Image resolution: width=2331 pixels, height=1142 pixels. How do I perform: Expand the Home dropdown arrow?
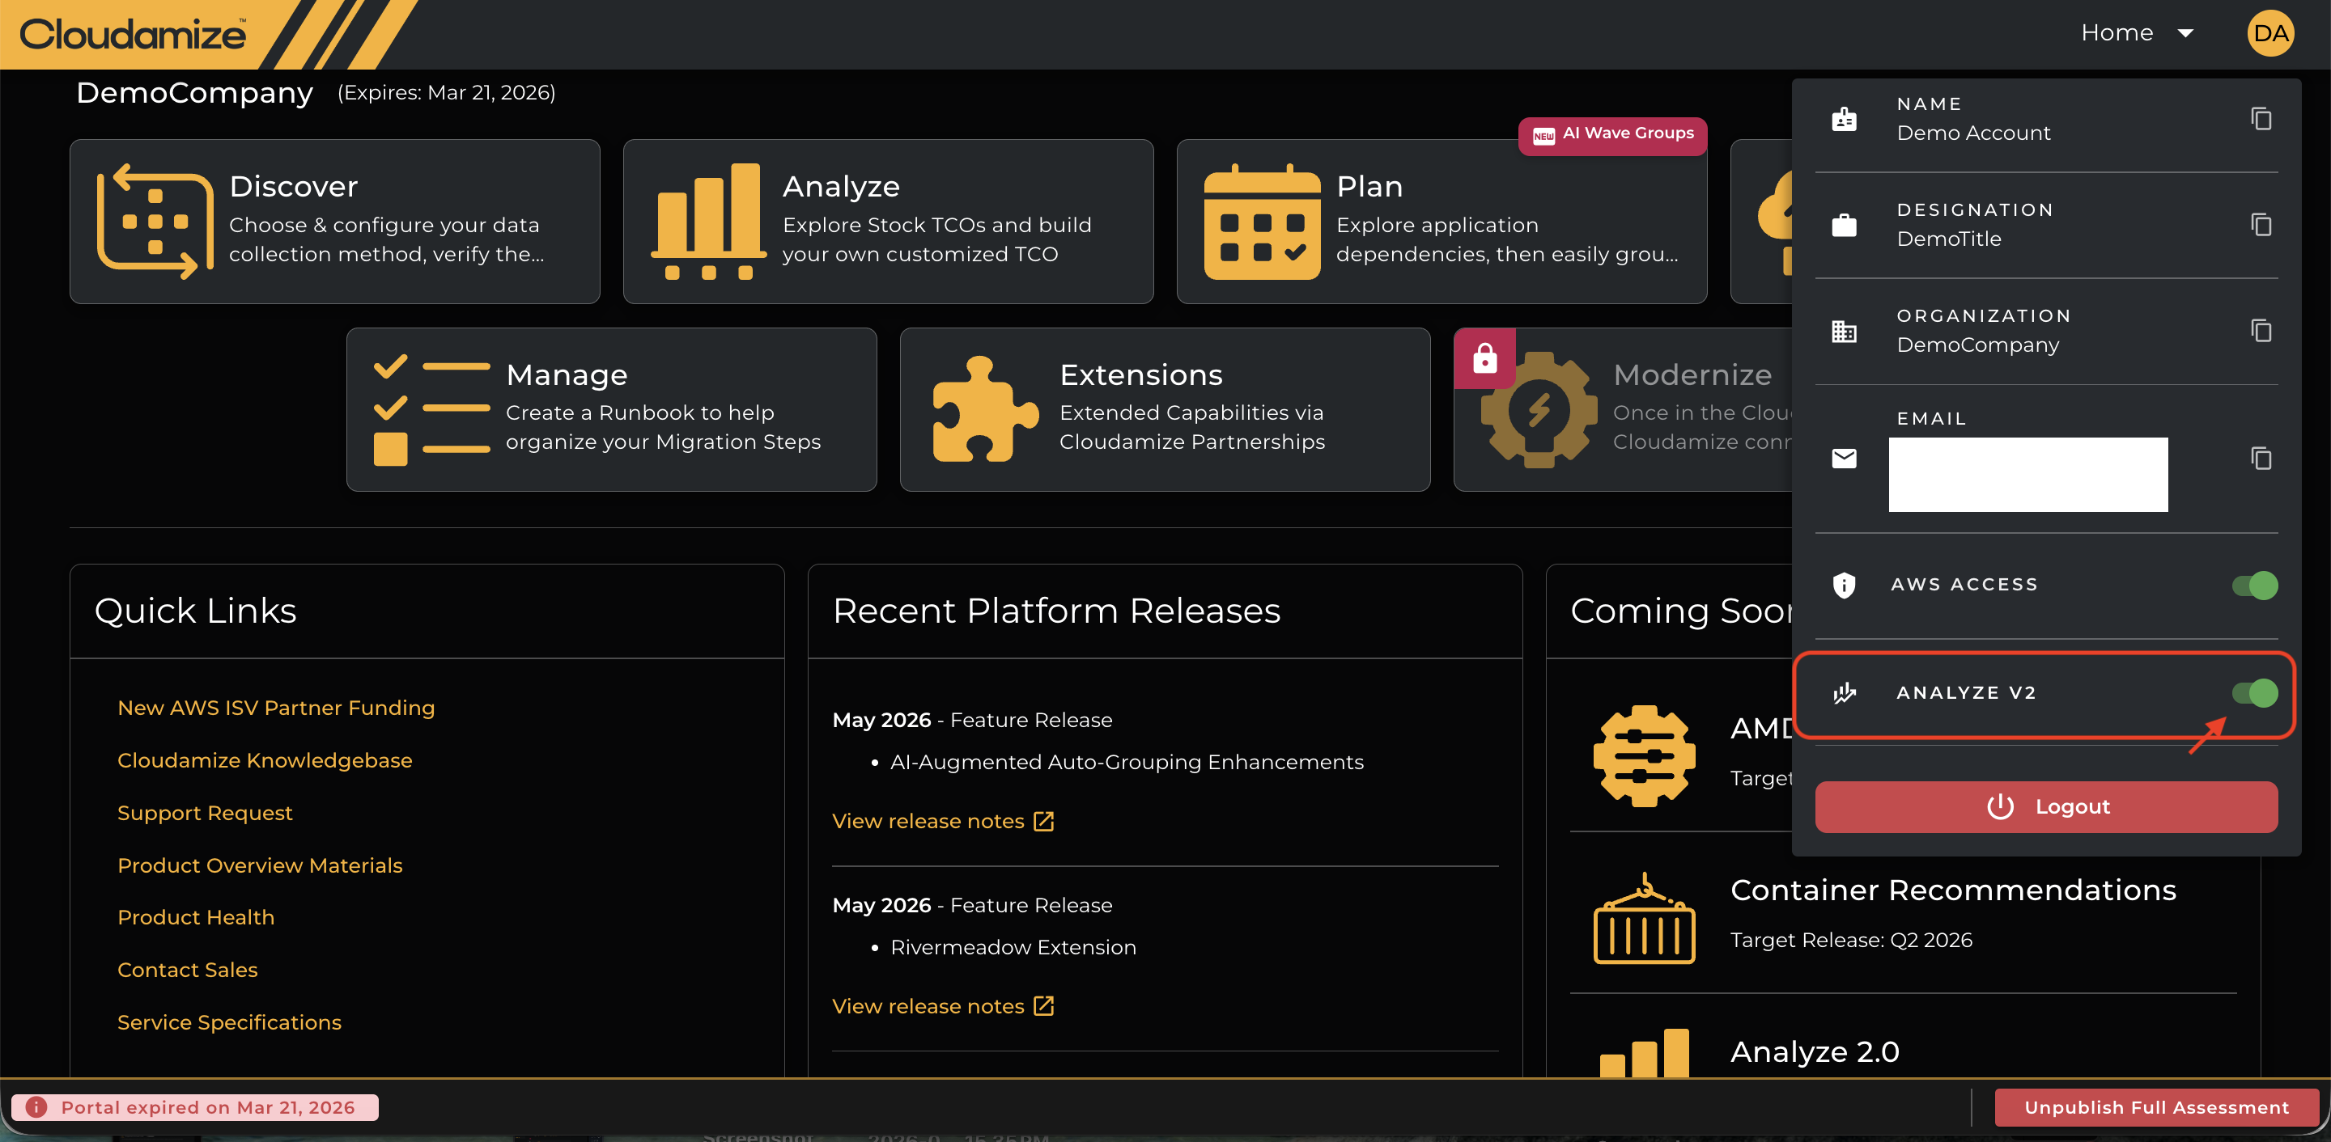point(2185,33)
